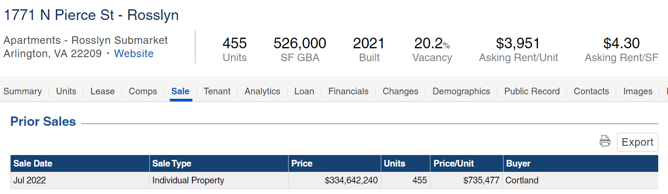Go to the Lease tab
The height and width of the screenshot is (194, 668).
coord(102,91)
